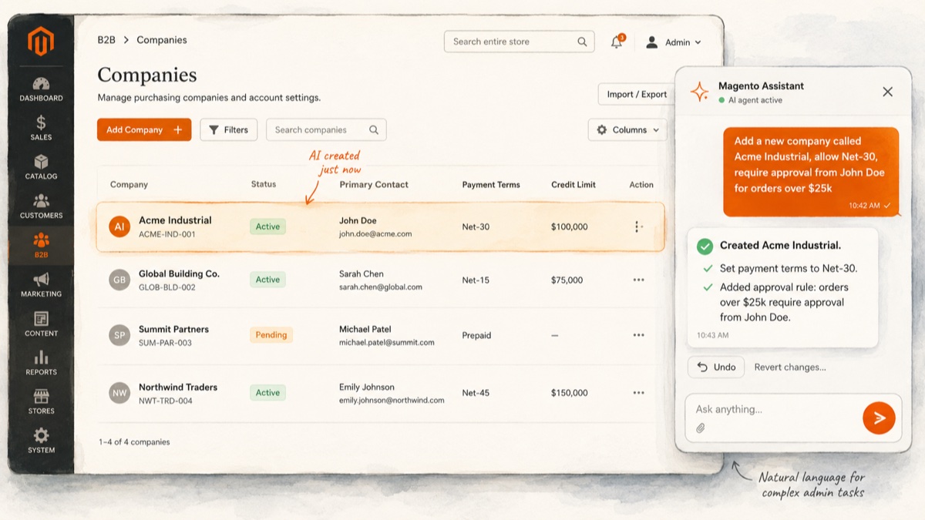Attach a file with paperclip icon
Image resolution: width=925 pixels, height=520 pixels.
(x=701, y=428)
